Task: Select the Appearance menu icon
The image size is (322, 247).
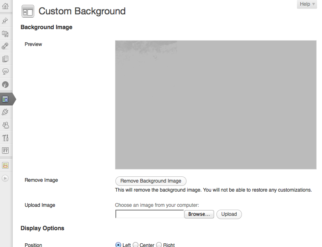Action: [5, 99]
